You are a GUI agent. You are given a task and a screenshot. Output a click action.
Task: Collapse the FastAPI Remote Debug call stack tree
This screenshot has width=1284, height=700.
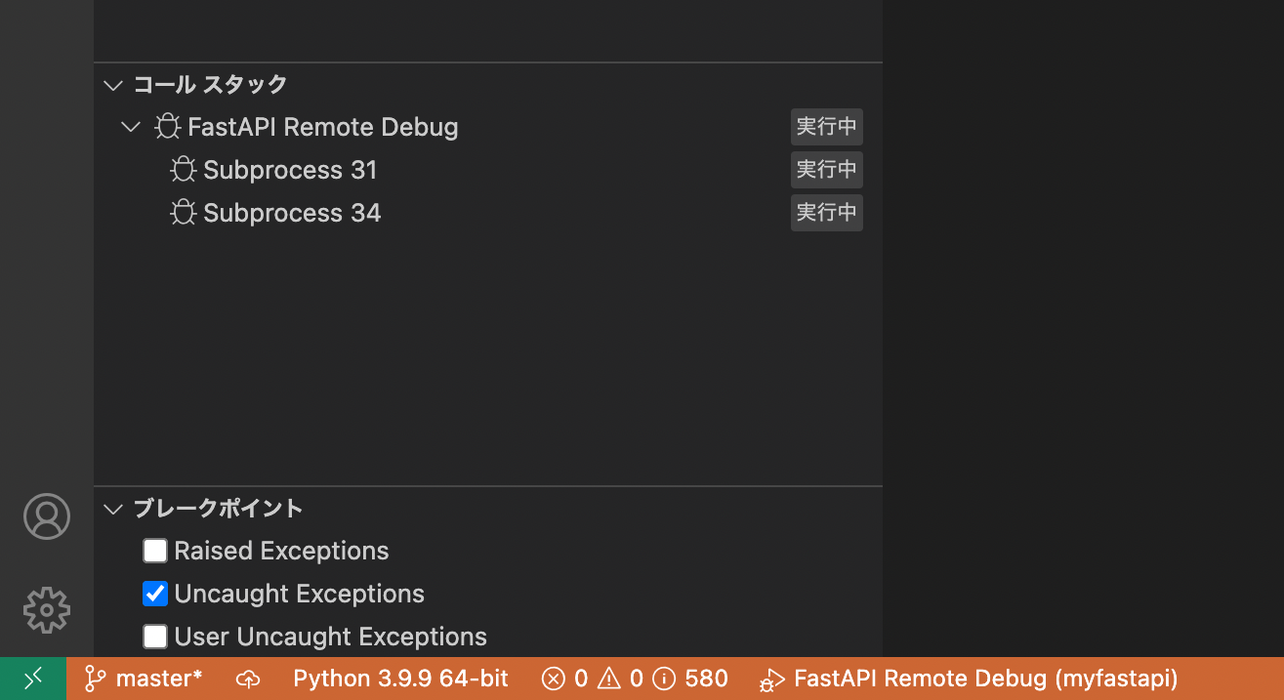(131, 126)
